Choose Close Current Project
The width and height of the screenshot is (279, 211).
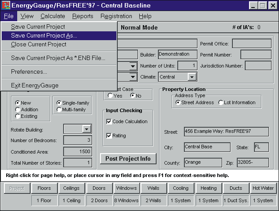[x=59, y=45]
